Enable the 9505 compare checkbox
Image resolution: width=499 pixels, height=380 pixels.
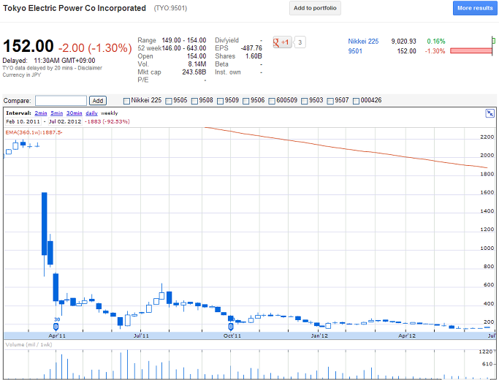pyautogui.click(x=169, y=101)
